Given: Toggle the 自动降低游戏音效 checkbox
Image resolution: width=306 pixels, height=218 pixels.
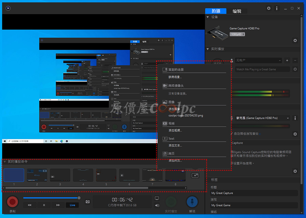Looking at the screenshot, I should [232, 134].
